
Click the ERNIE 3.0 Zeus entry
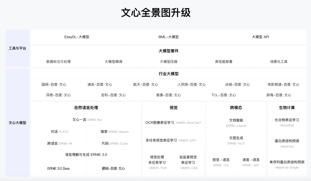pos(58,168)
